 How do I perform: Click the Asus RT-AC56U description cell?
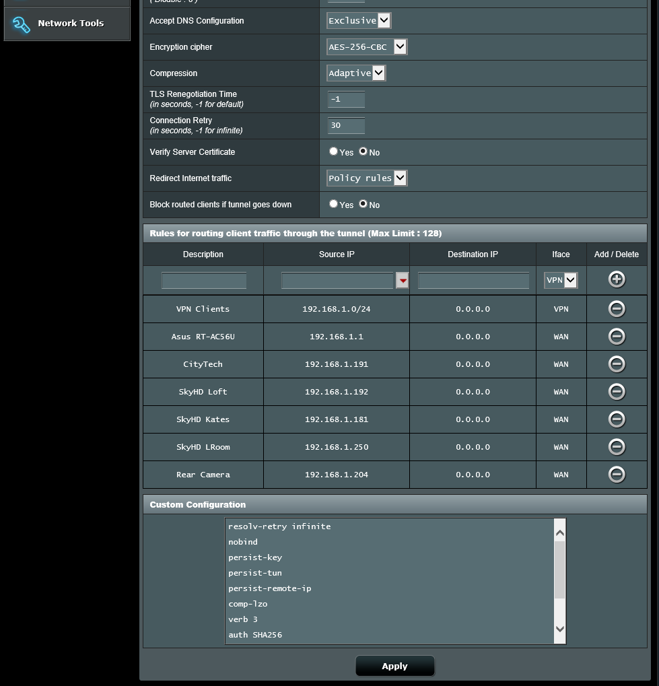pos(203,337)
